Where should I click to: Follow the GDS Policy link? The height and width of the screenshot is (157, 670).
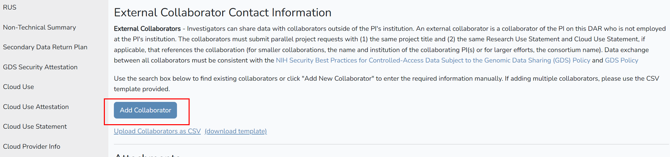(x=621, y=60)
